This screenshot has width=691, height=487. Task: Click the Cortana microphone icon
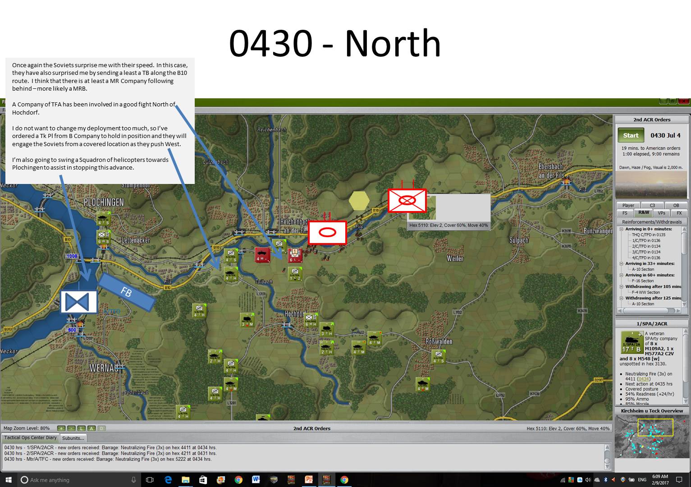133,480
